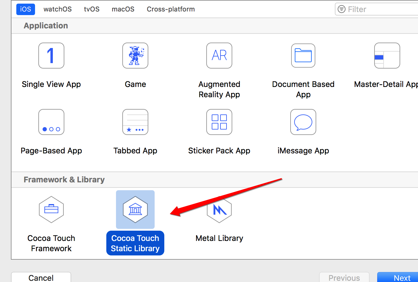The height and width of the screenshot is (282, 418).
Task: Choose the Cocoa Touch Framework toolbox icon
Action: (51, 210)
